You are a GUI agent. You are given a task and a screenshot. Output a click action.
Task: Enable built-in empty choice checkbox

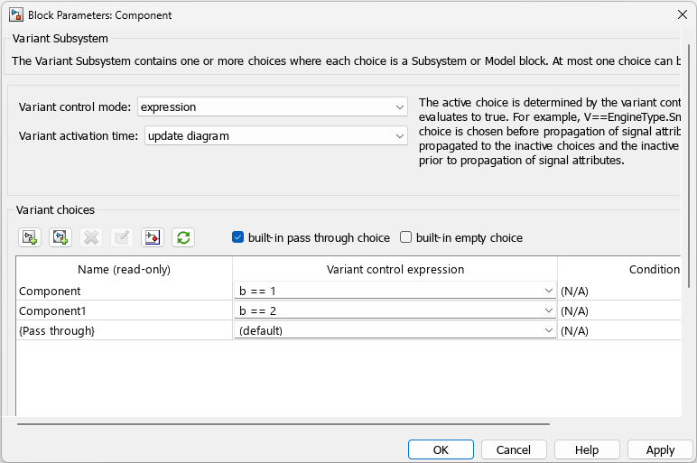(x=406, y=237)
